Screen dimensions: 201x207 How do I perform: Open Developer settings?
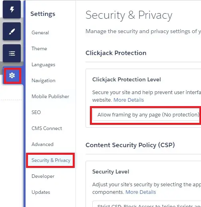click(x=43, y=176)
